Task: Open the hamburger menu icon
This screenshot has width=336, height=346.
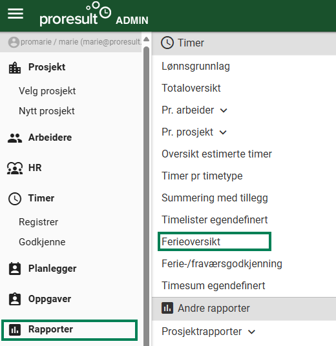Action: click(16, 14)
